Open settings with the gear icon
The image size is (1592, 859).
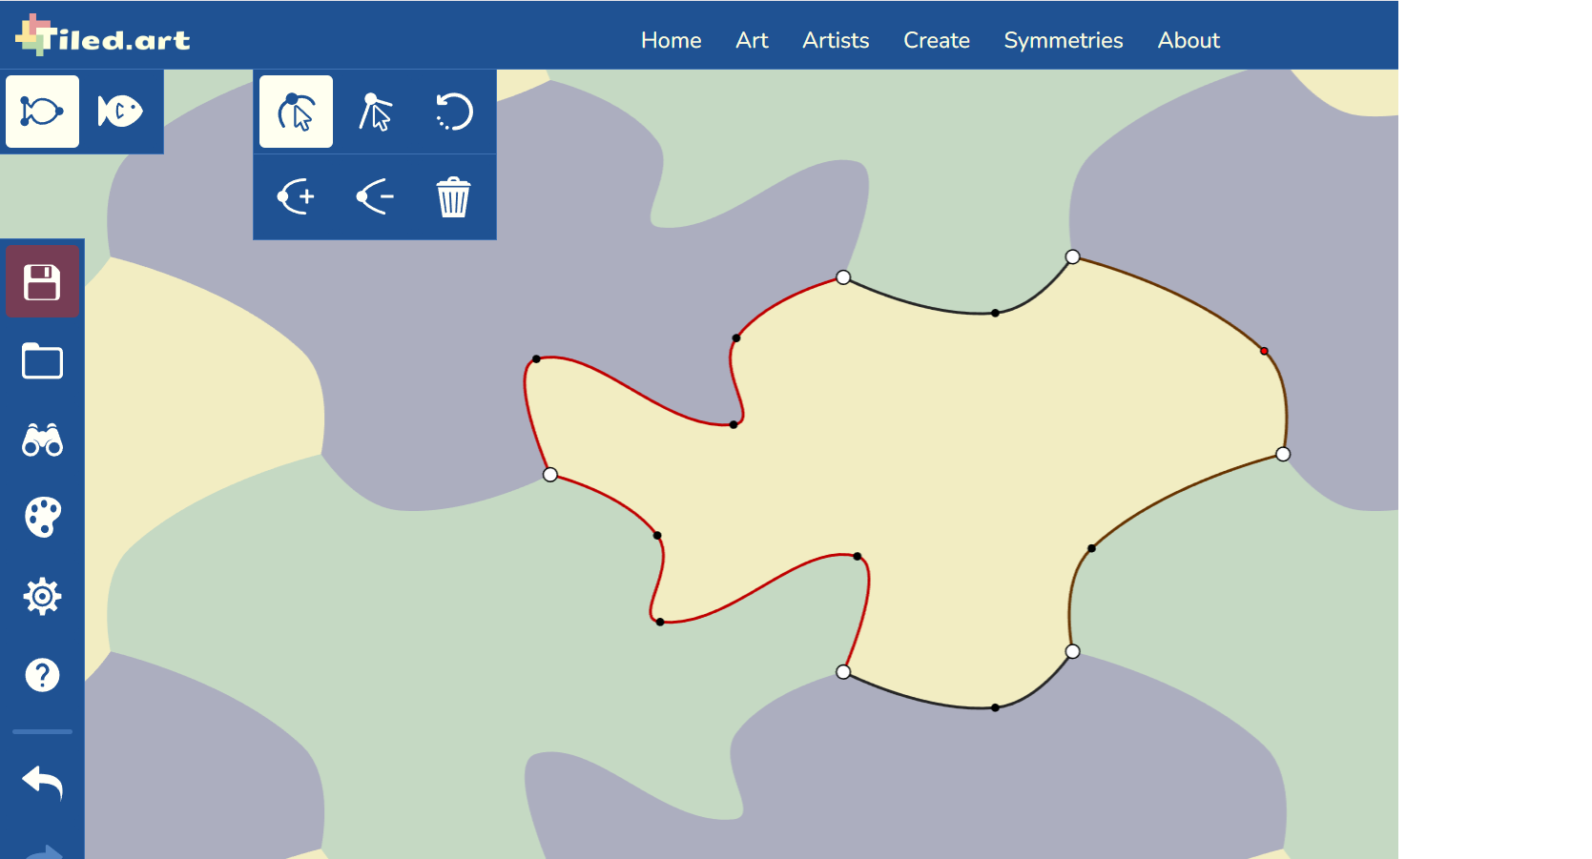tap(42, 597)
